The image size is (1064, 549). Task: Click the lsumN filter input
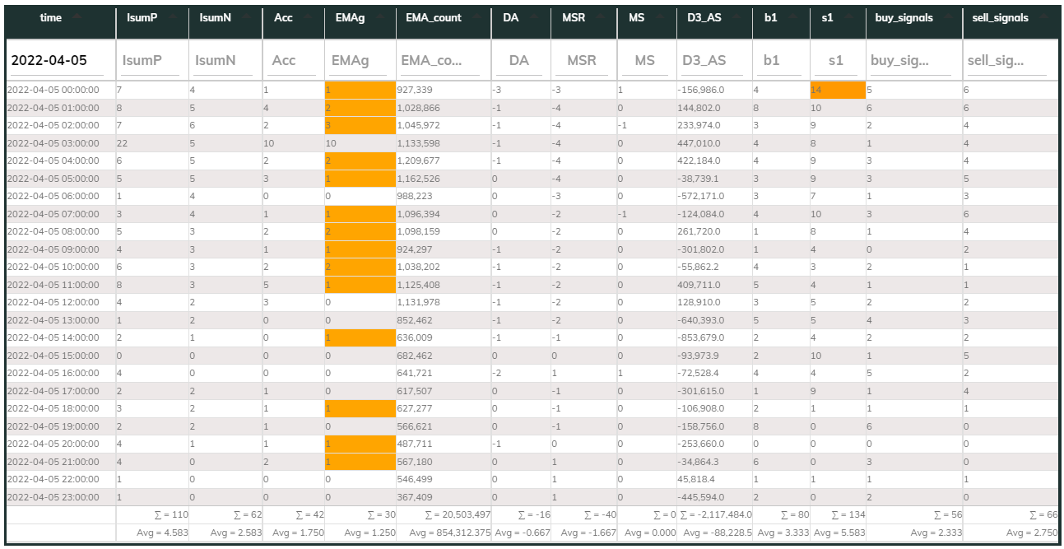pos(221,60)
